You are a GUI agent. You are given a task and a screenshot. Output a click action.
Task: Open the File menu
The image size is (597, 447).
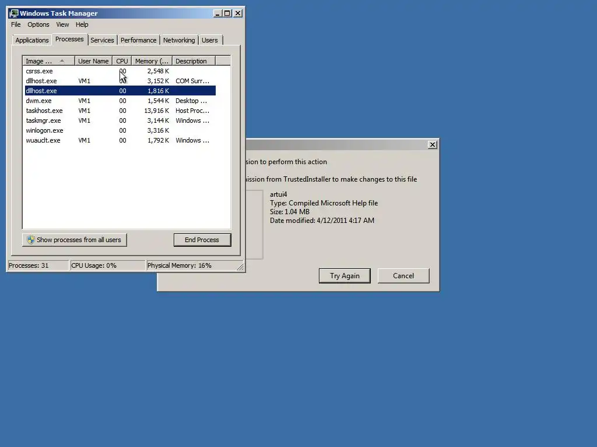(x=16, y=24)
